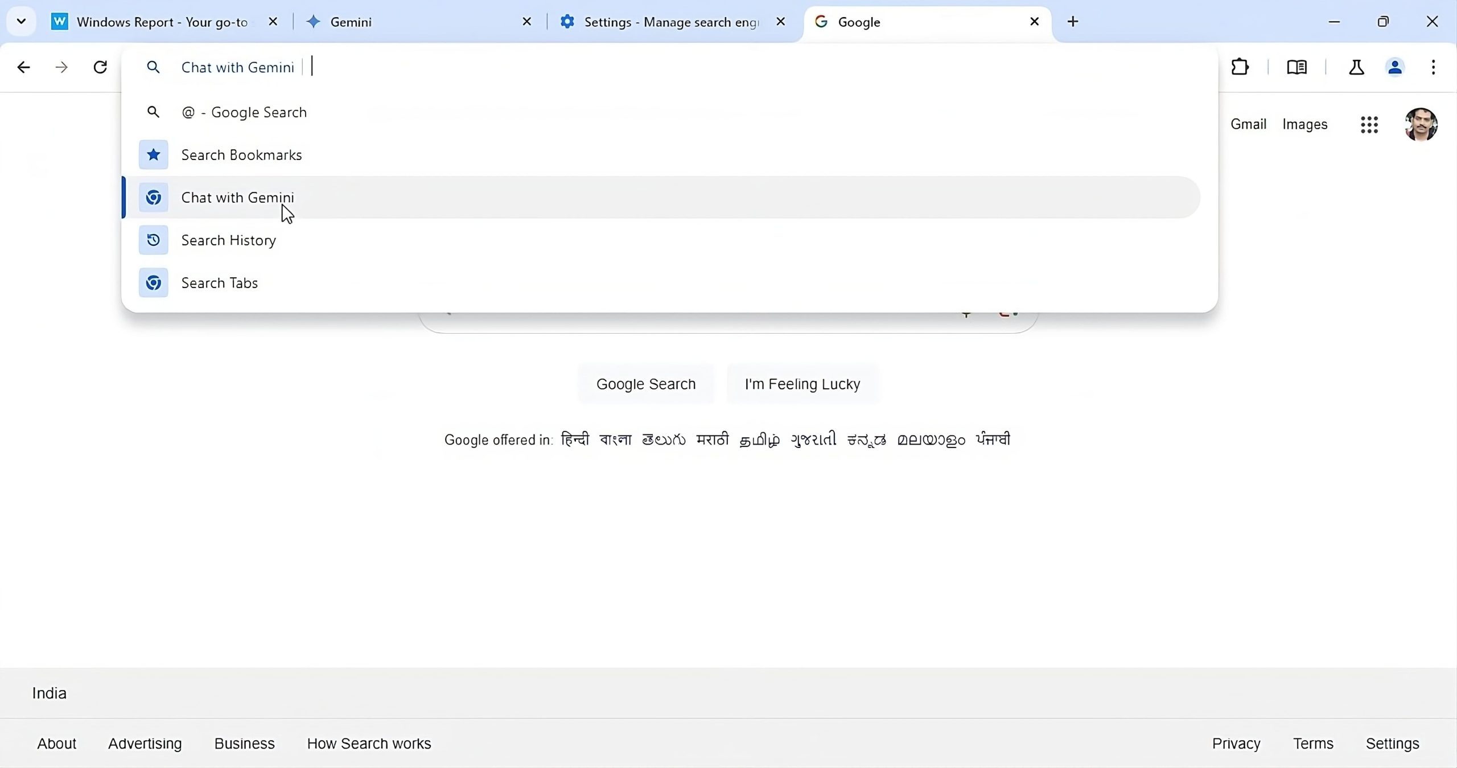Screen dimensions: 1457x768
Task: Open the reading mode book icon
Action: [1297, 67]
